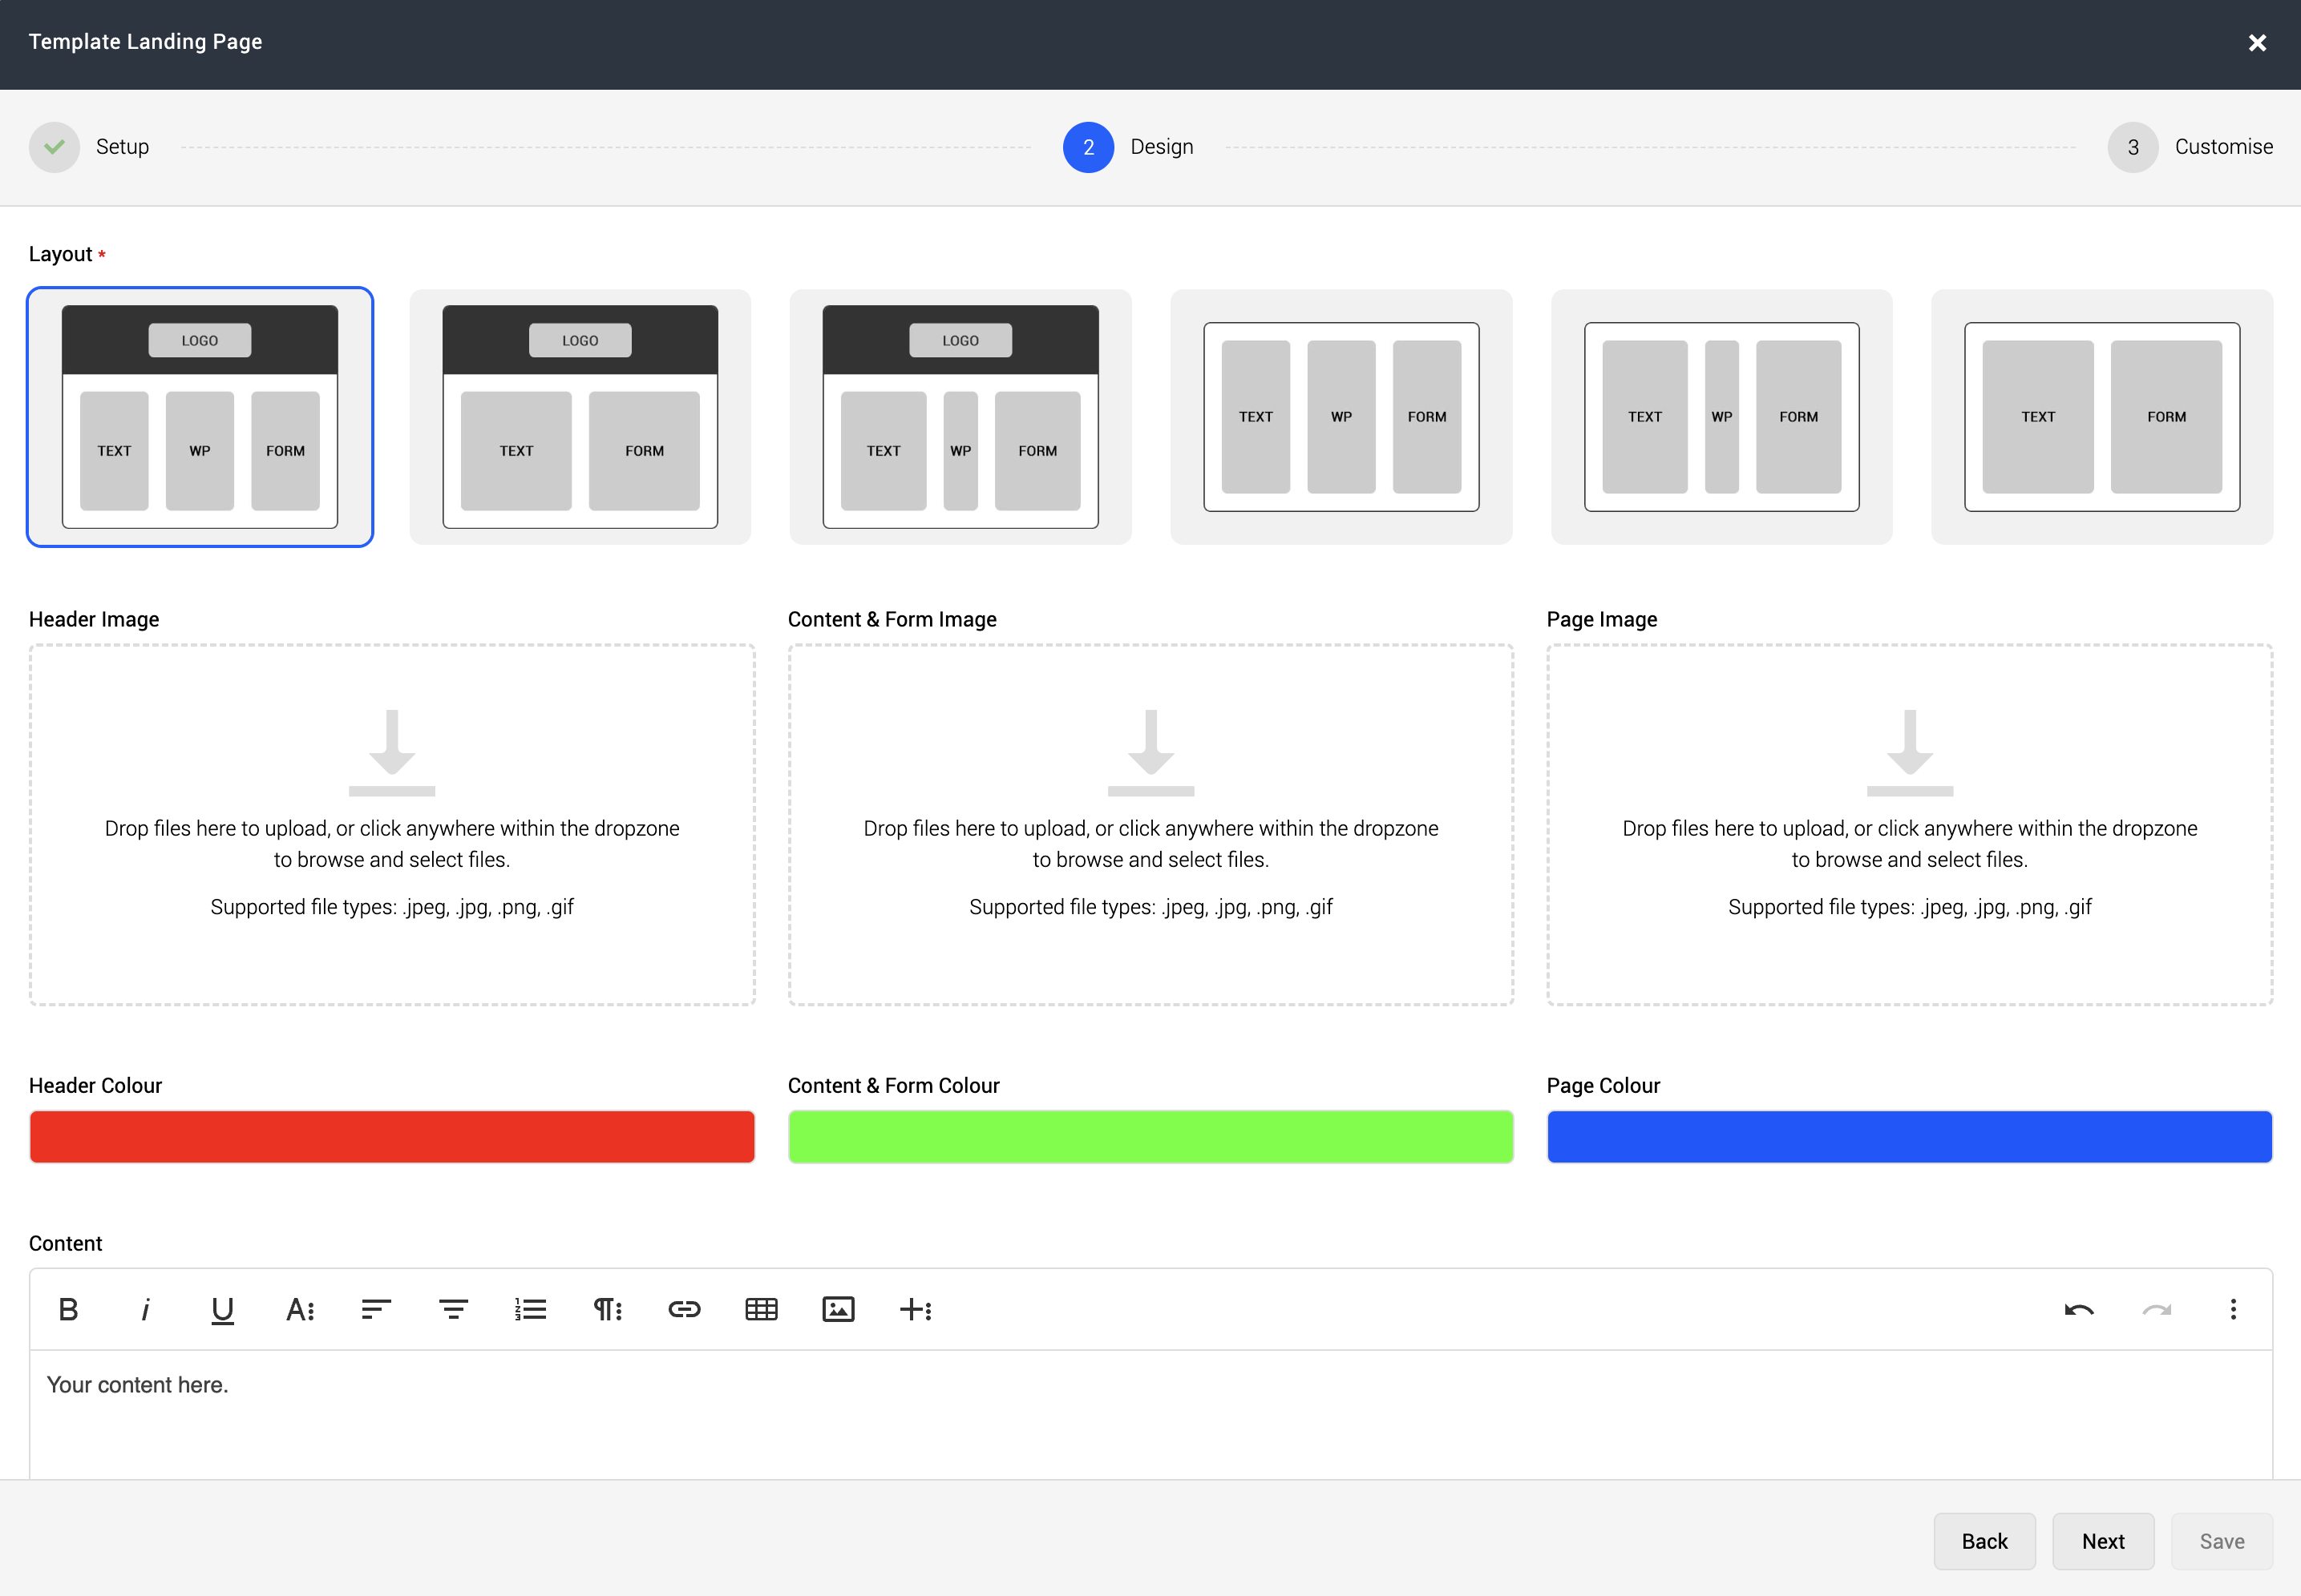Redo the last edit
The width and height of the screenshot is (2301, 1596).
coord(2156,1309)
